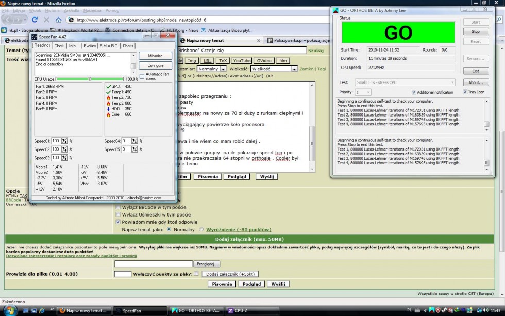Screen dimensions: 505x316
Task: Open Wyróżnienie (-80 punktów) link
Action: tap(239, 230)
